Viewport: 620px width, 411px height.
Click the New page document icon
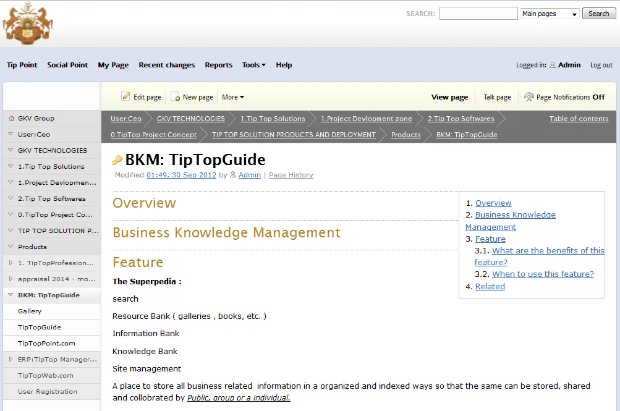[x=176, y=96]
